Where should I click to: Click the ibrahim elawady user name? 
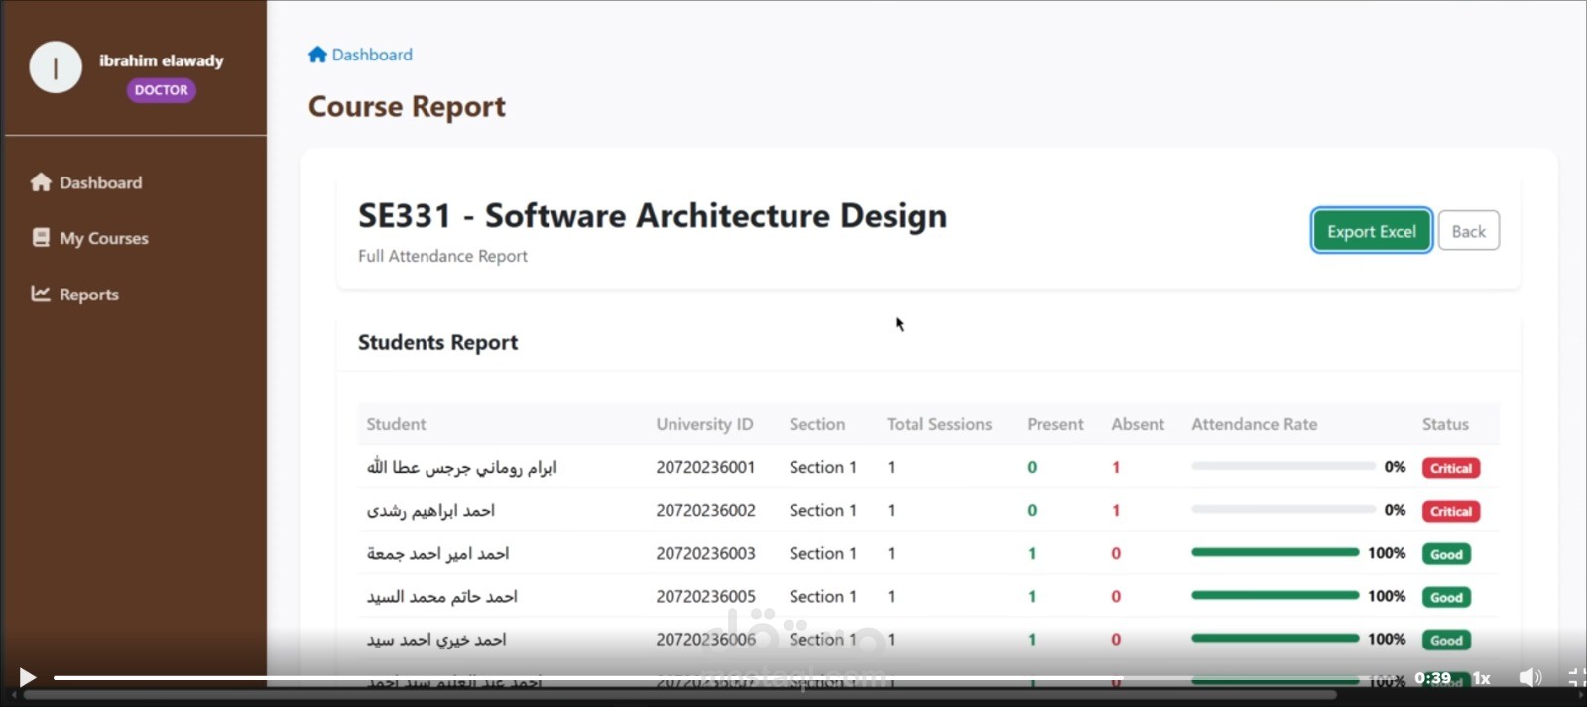point(161,60)
